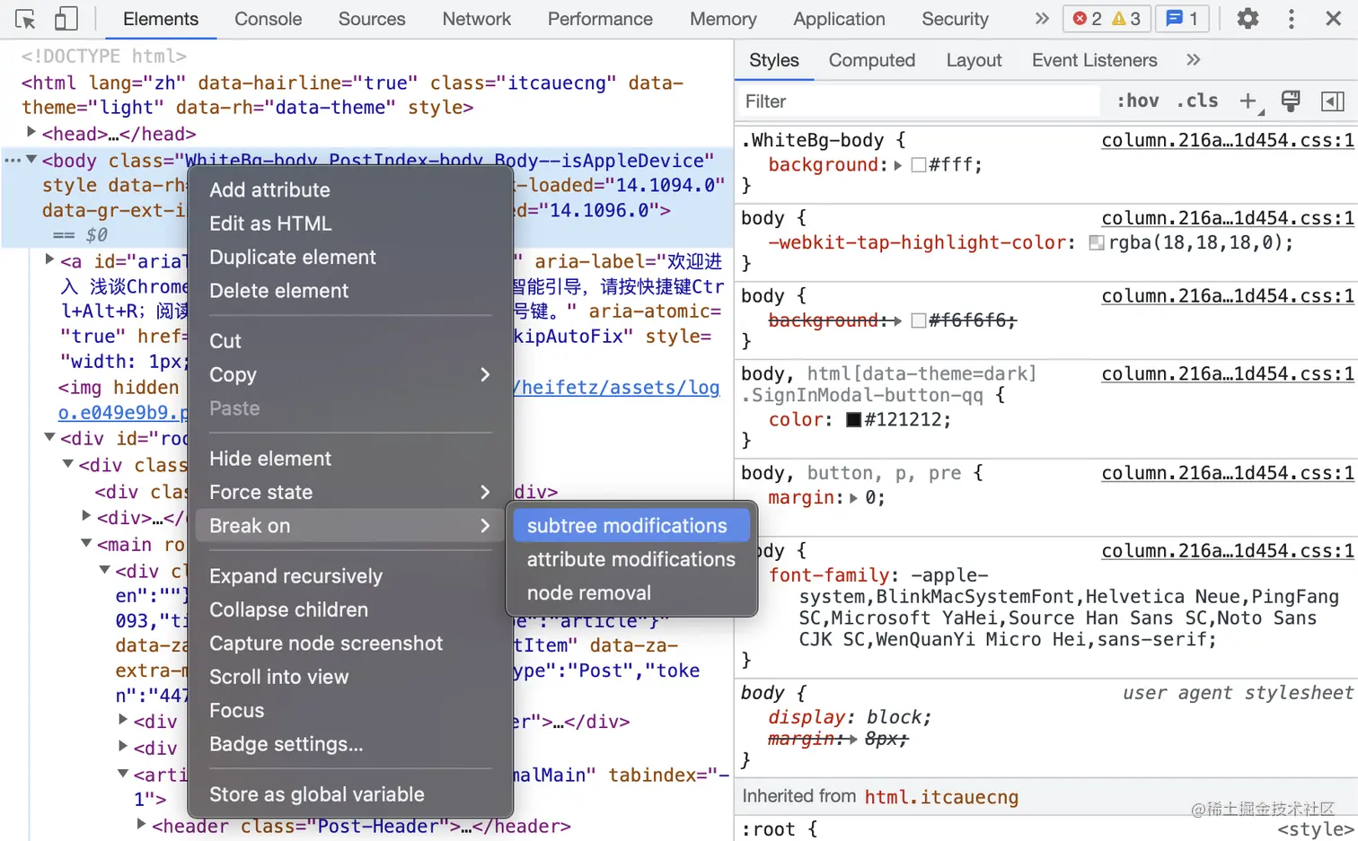
Task: Open Badge settings…
Action: click(350, 744)
